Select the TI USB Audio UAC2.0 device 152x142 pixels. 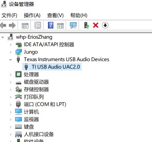(x=52, y=67)
